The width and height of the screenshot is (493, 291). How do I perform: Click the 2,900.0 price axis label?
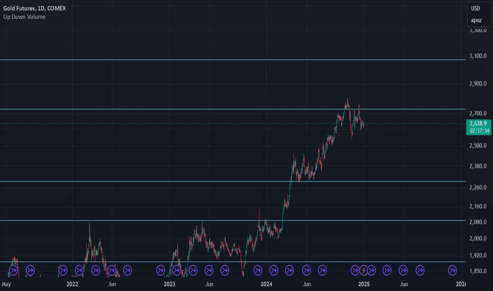click(478, 84)
